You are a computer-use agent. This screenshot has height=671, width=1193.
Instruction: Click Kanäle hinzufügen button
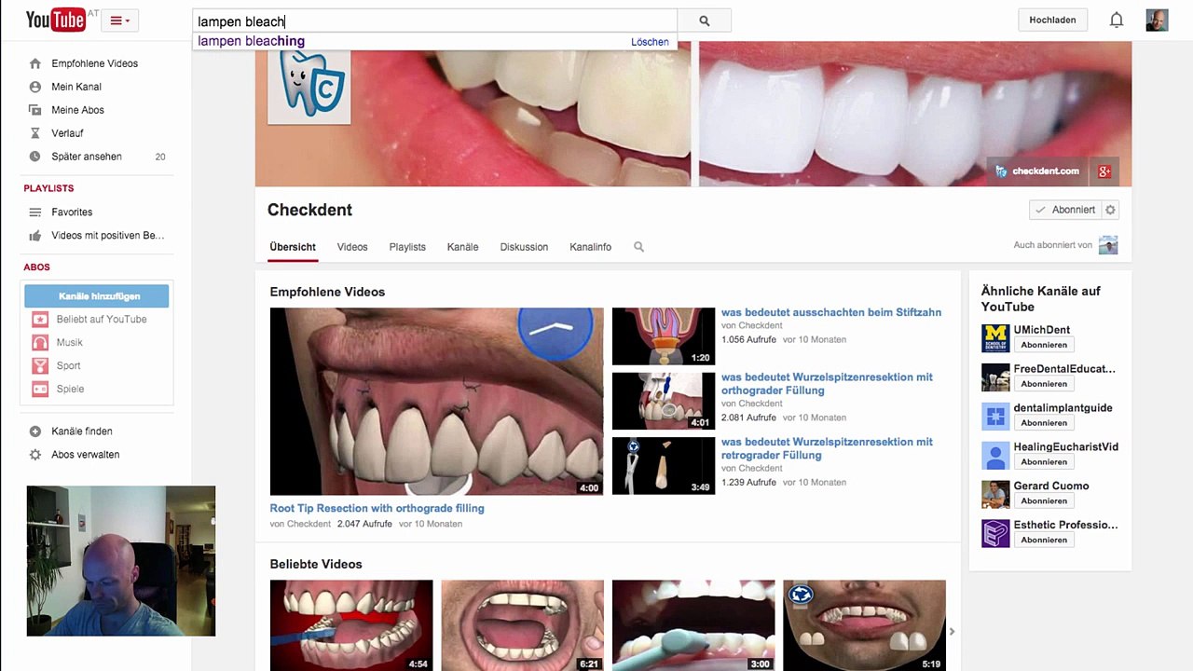point(97,296)
